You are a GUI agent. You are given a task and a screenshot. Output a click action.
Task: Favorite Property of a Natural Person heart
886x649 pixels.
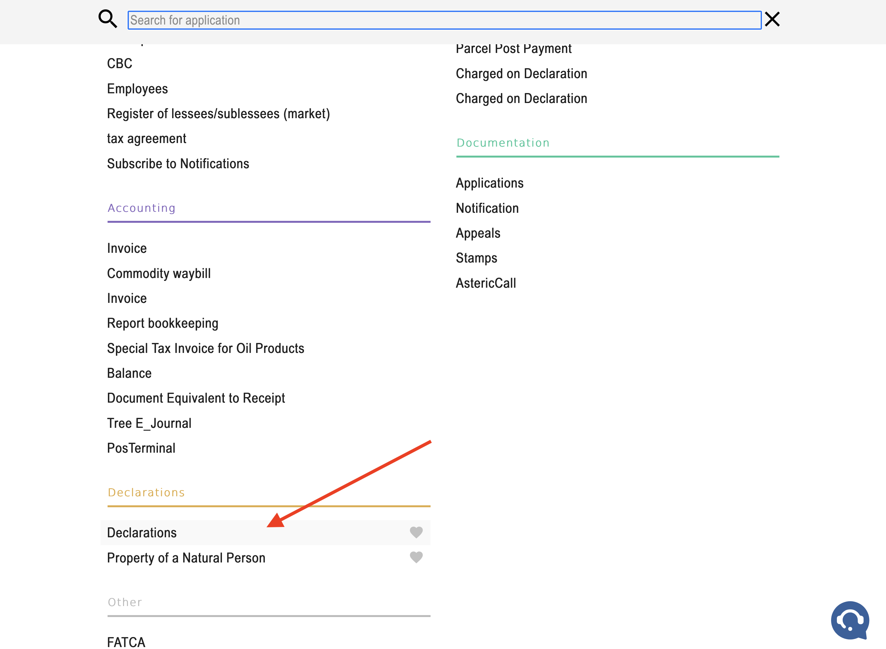click(x=416, y=557)
